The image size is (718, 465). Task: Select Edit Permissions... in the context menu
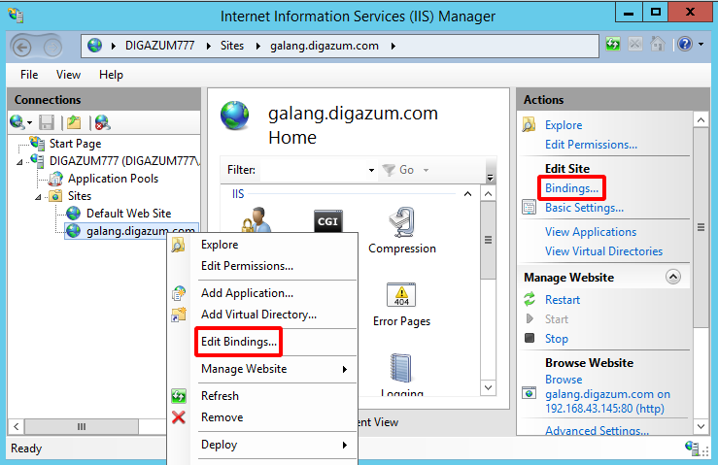tap(248, 265)
